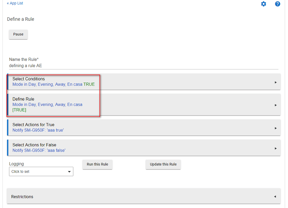Go back to the App List
The image size is (288, 208).
coord(15,3)
